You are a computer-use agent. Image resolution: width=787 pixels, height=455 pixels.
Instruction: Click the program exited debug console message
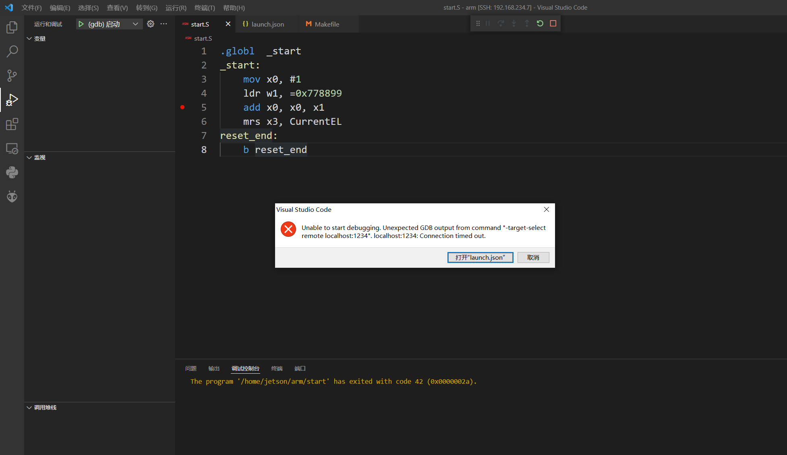tap(333, 381)
